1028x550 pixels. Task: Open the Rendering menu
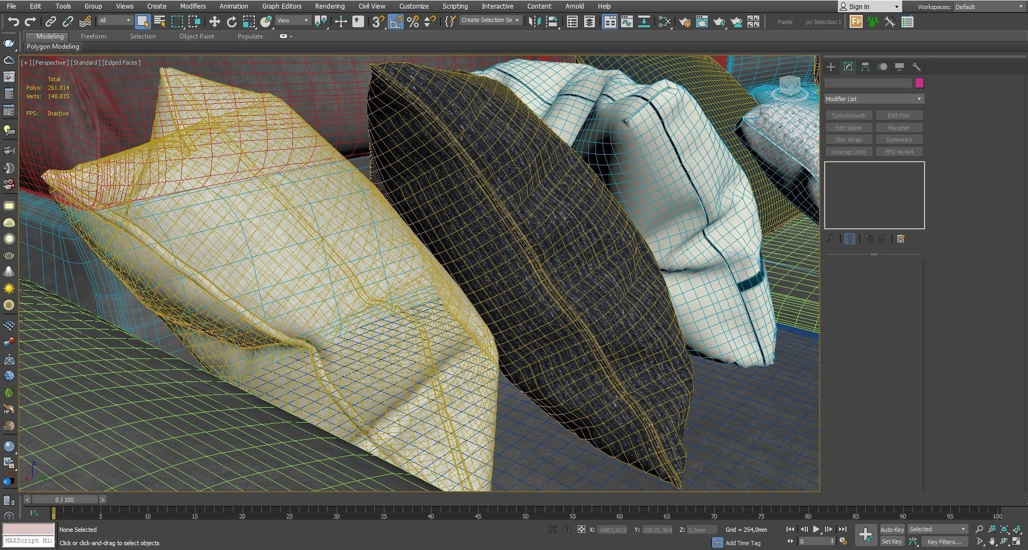tap(330, 6)
